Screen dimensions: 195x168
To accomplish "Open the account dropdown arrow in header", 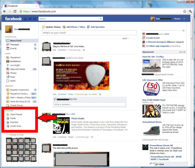I will (184, 19).
